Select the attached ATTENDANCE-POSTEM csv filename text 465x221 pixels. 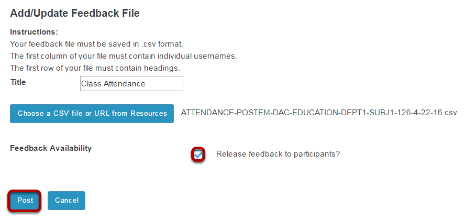point(319,113)
